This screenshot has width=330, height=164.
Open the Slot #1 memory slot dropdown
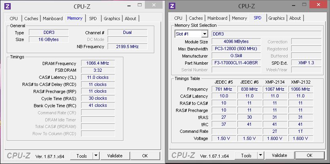click(x=191, y=34)
